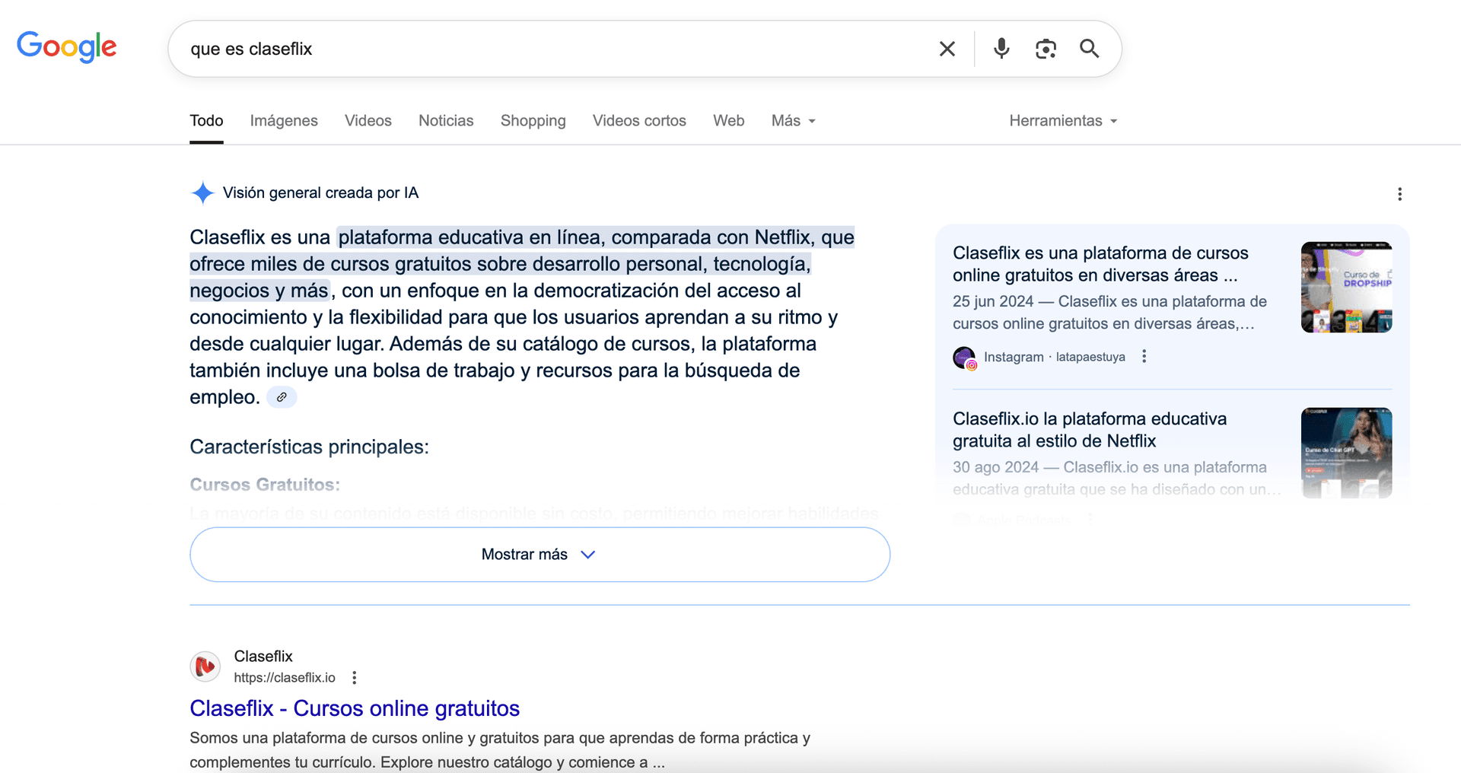The height and width of the screenshot is (773, 1461).
Task: Select the Todo tab
Action: pos(206,121)
